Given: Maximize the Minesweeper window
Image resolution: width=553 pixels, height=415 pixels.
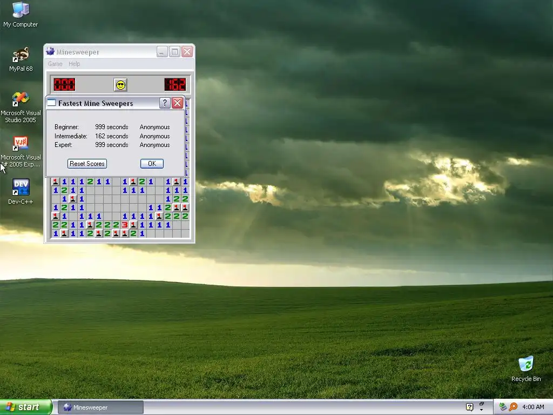Looking at the screenshot, I should pyautogui.click(x=174, y=52).
